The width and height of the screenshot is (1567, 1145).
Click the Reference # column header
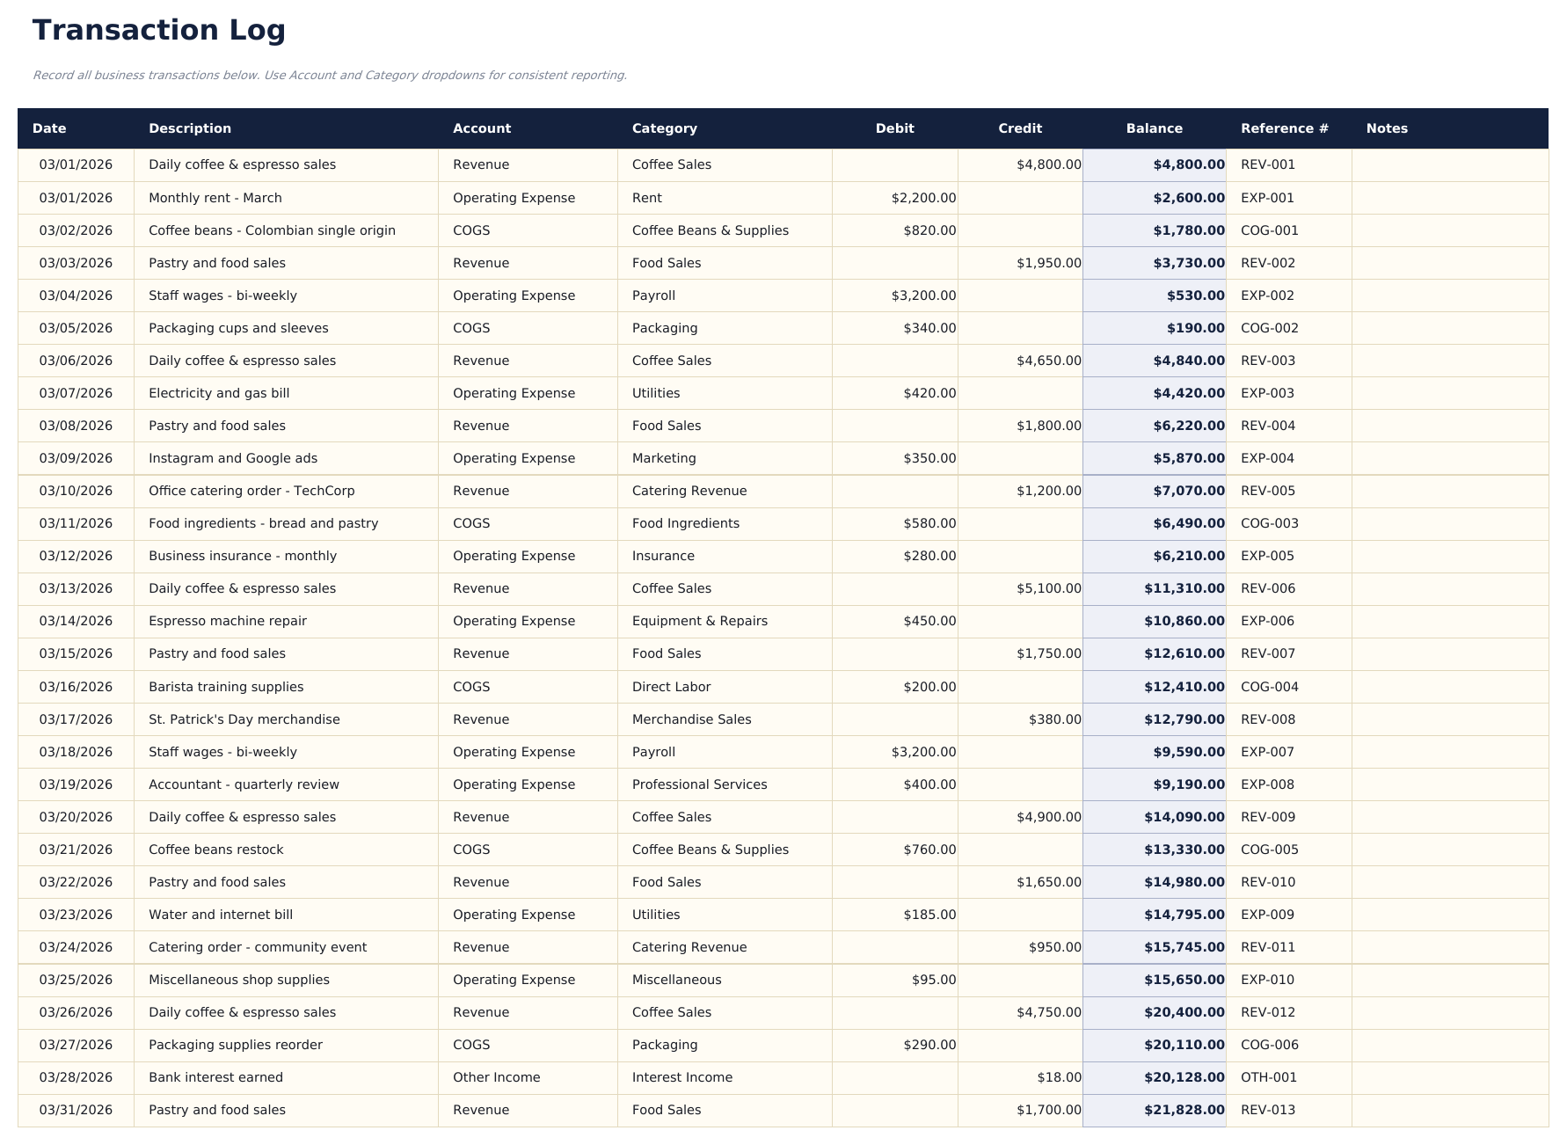pyautogui.click(x=1284, y=128)
